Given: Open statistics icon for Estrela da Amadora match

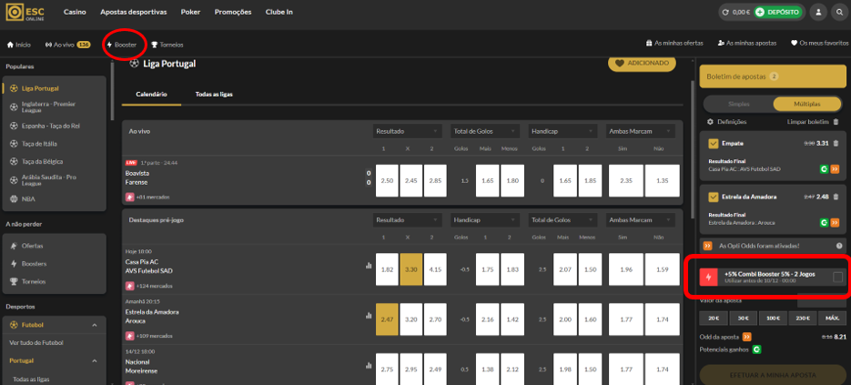Looking at the screenshot, I should point(369,316).
